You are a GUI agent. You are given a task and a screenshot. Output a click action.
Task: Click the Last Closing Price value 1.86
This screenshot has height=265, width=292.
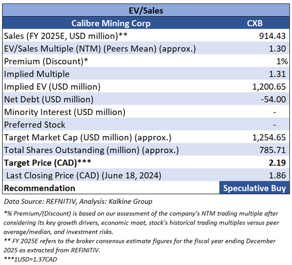tap(278, 176)
